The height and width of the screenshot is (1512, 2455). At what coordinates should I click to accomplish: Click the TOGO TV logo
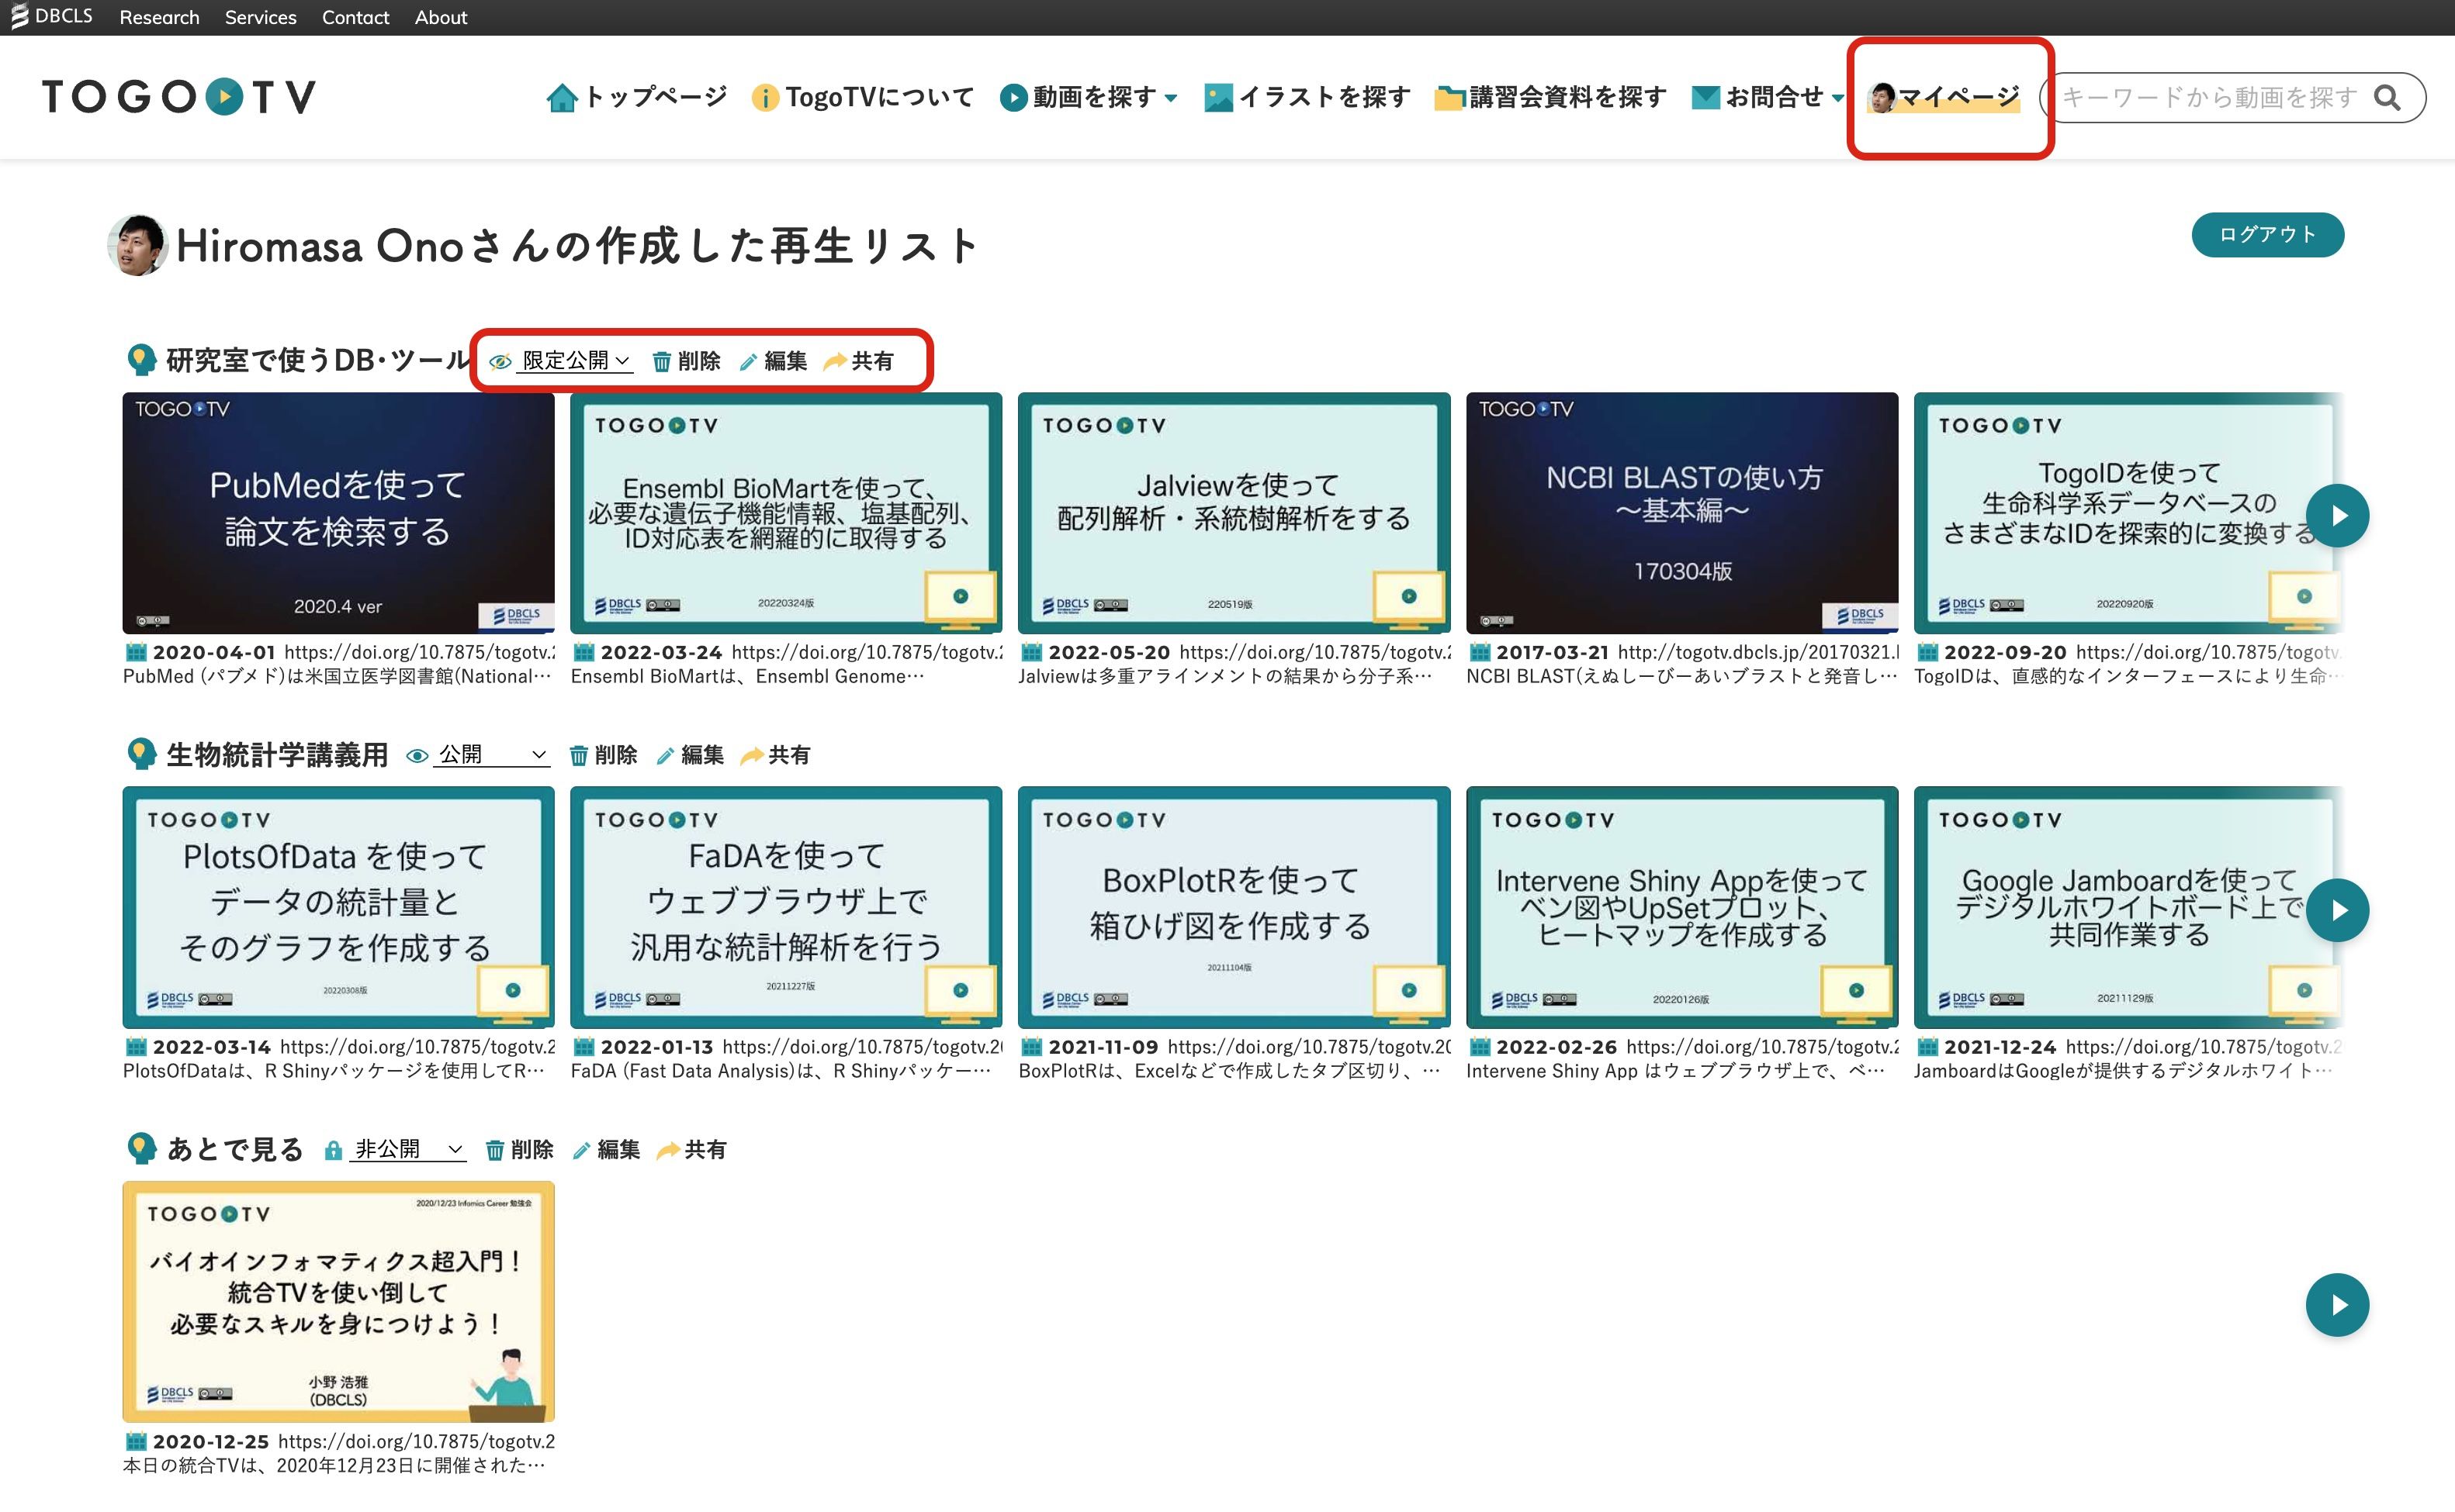pyautogui.click(x=179, y=97)
